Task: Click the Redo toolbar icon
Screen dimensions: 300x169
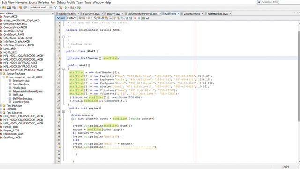Action: pos(25,8)
